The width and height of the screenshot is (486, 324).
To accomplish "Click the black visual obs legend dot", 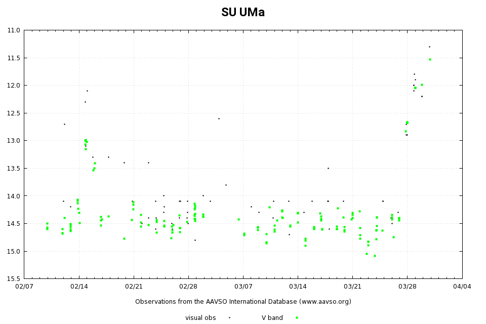I will pos(229,318).
